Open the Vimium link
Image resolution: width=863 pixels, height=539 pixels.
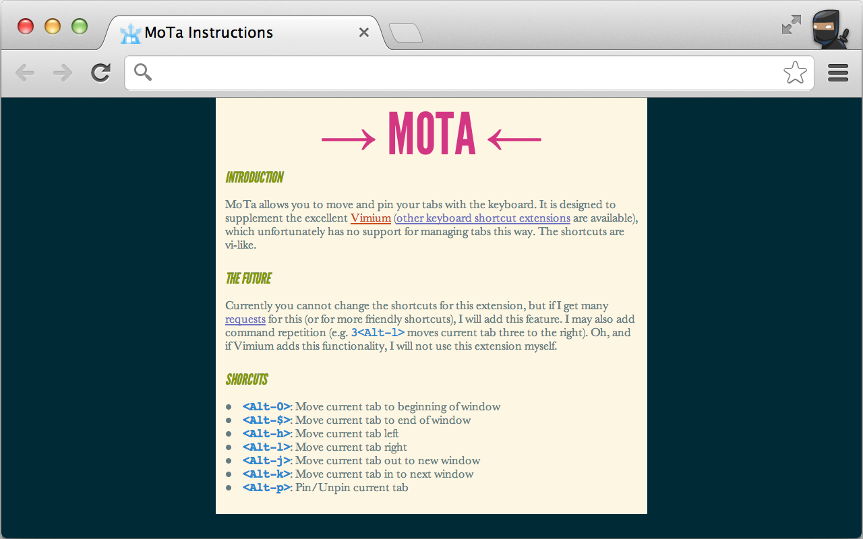pyautogui.click(x=371, y=218)
